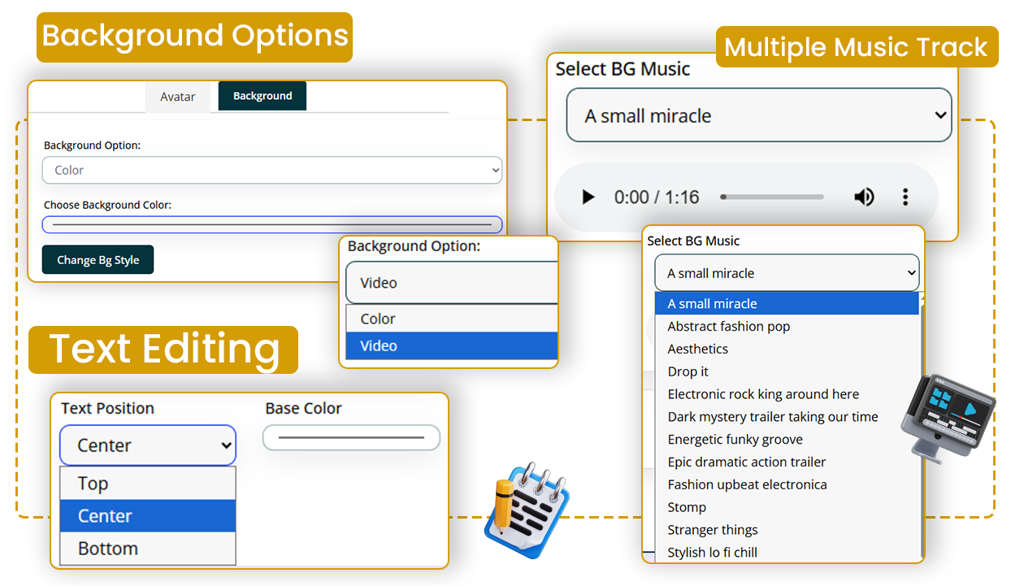
Task: Select Bottom text position option
Action: pos(148,549)
